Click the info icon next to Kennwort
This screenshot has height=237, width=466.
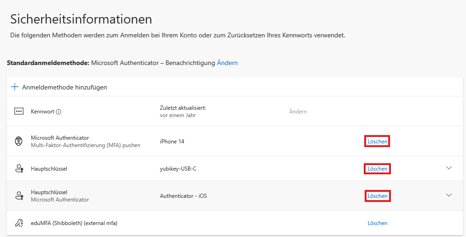click(58, 112)
